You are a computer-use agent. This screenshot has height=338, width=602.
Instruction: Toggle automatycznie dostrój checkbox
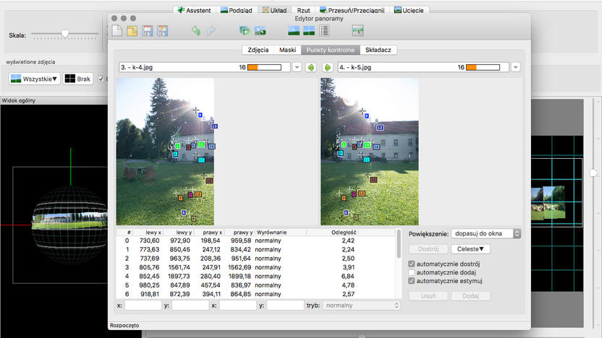pos(412,264)
